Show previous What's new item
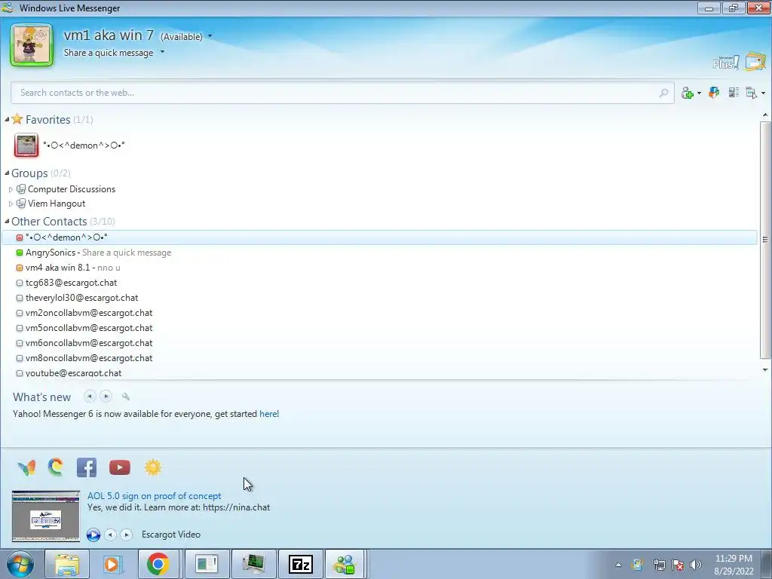This screenshot has width=772, height=579. [x=90, y=397]
